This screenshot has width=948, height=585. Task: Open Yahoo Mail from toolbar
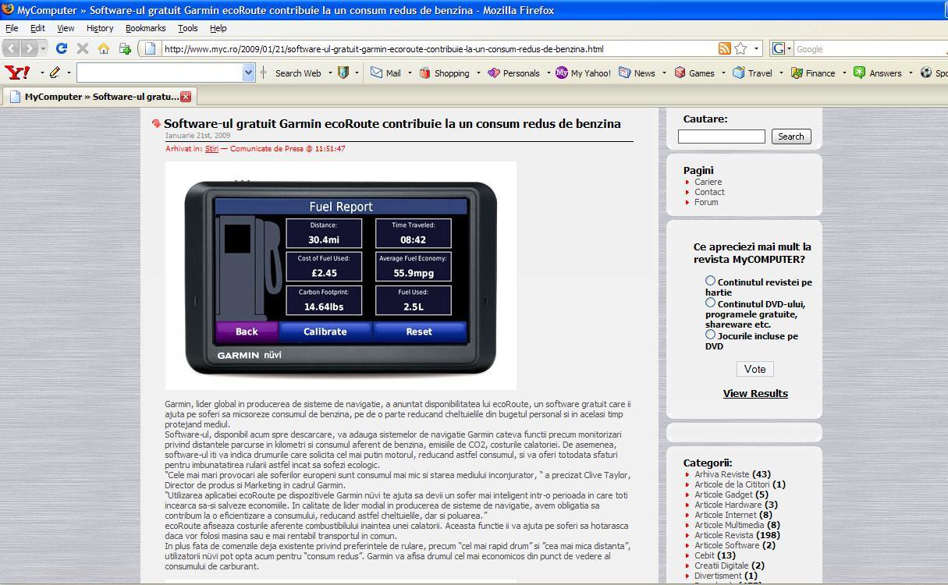point(385,73)
